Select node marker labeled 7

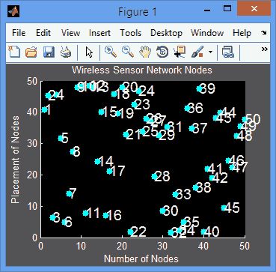tap(69, 193)
